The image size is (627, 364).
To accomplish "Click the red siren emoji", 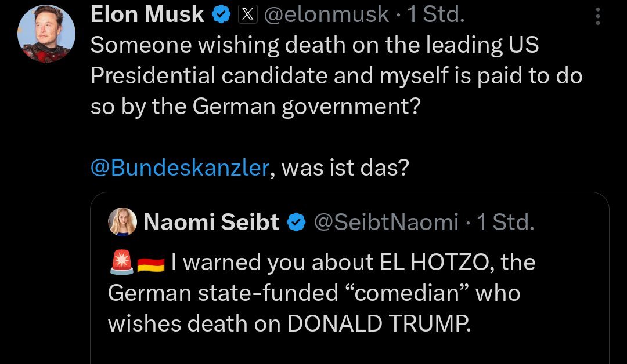I will click(x=121, y=263).
